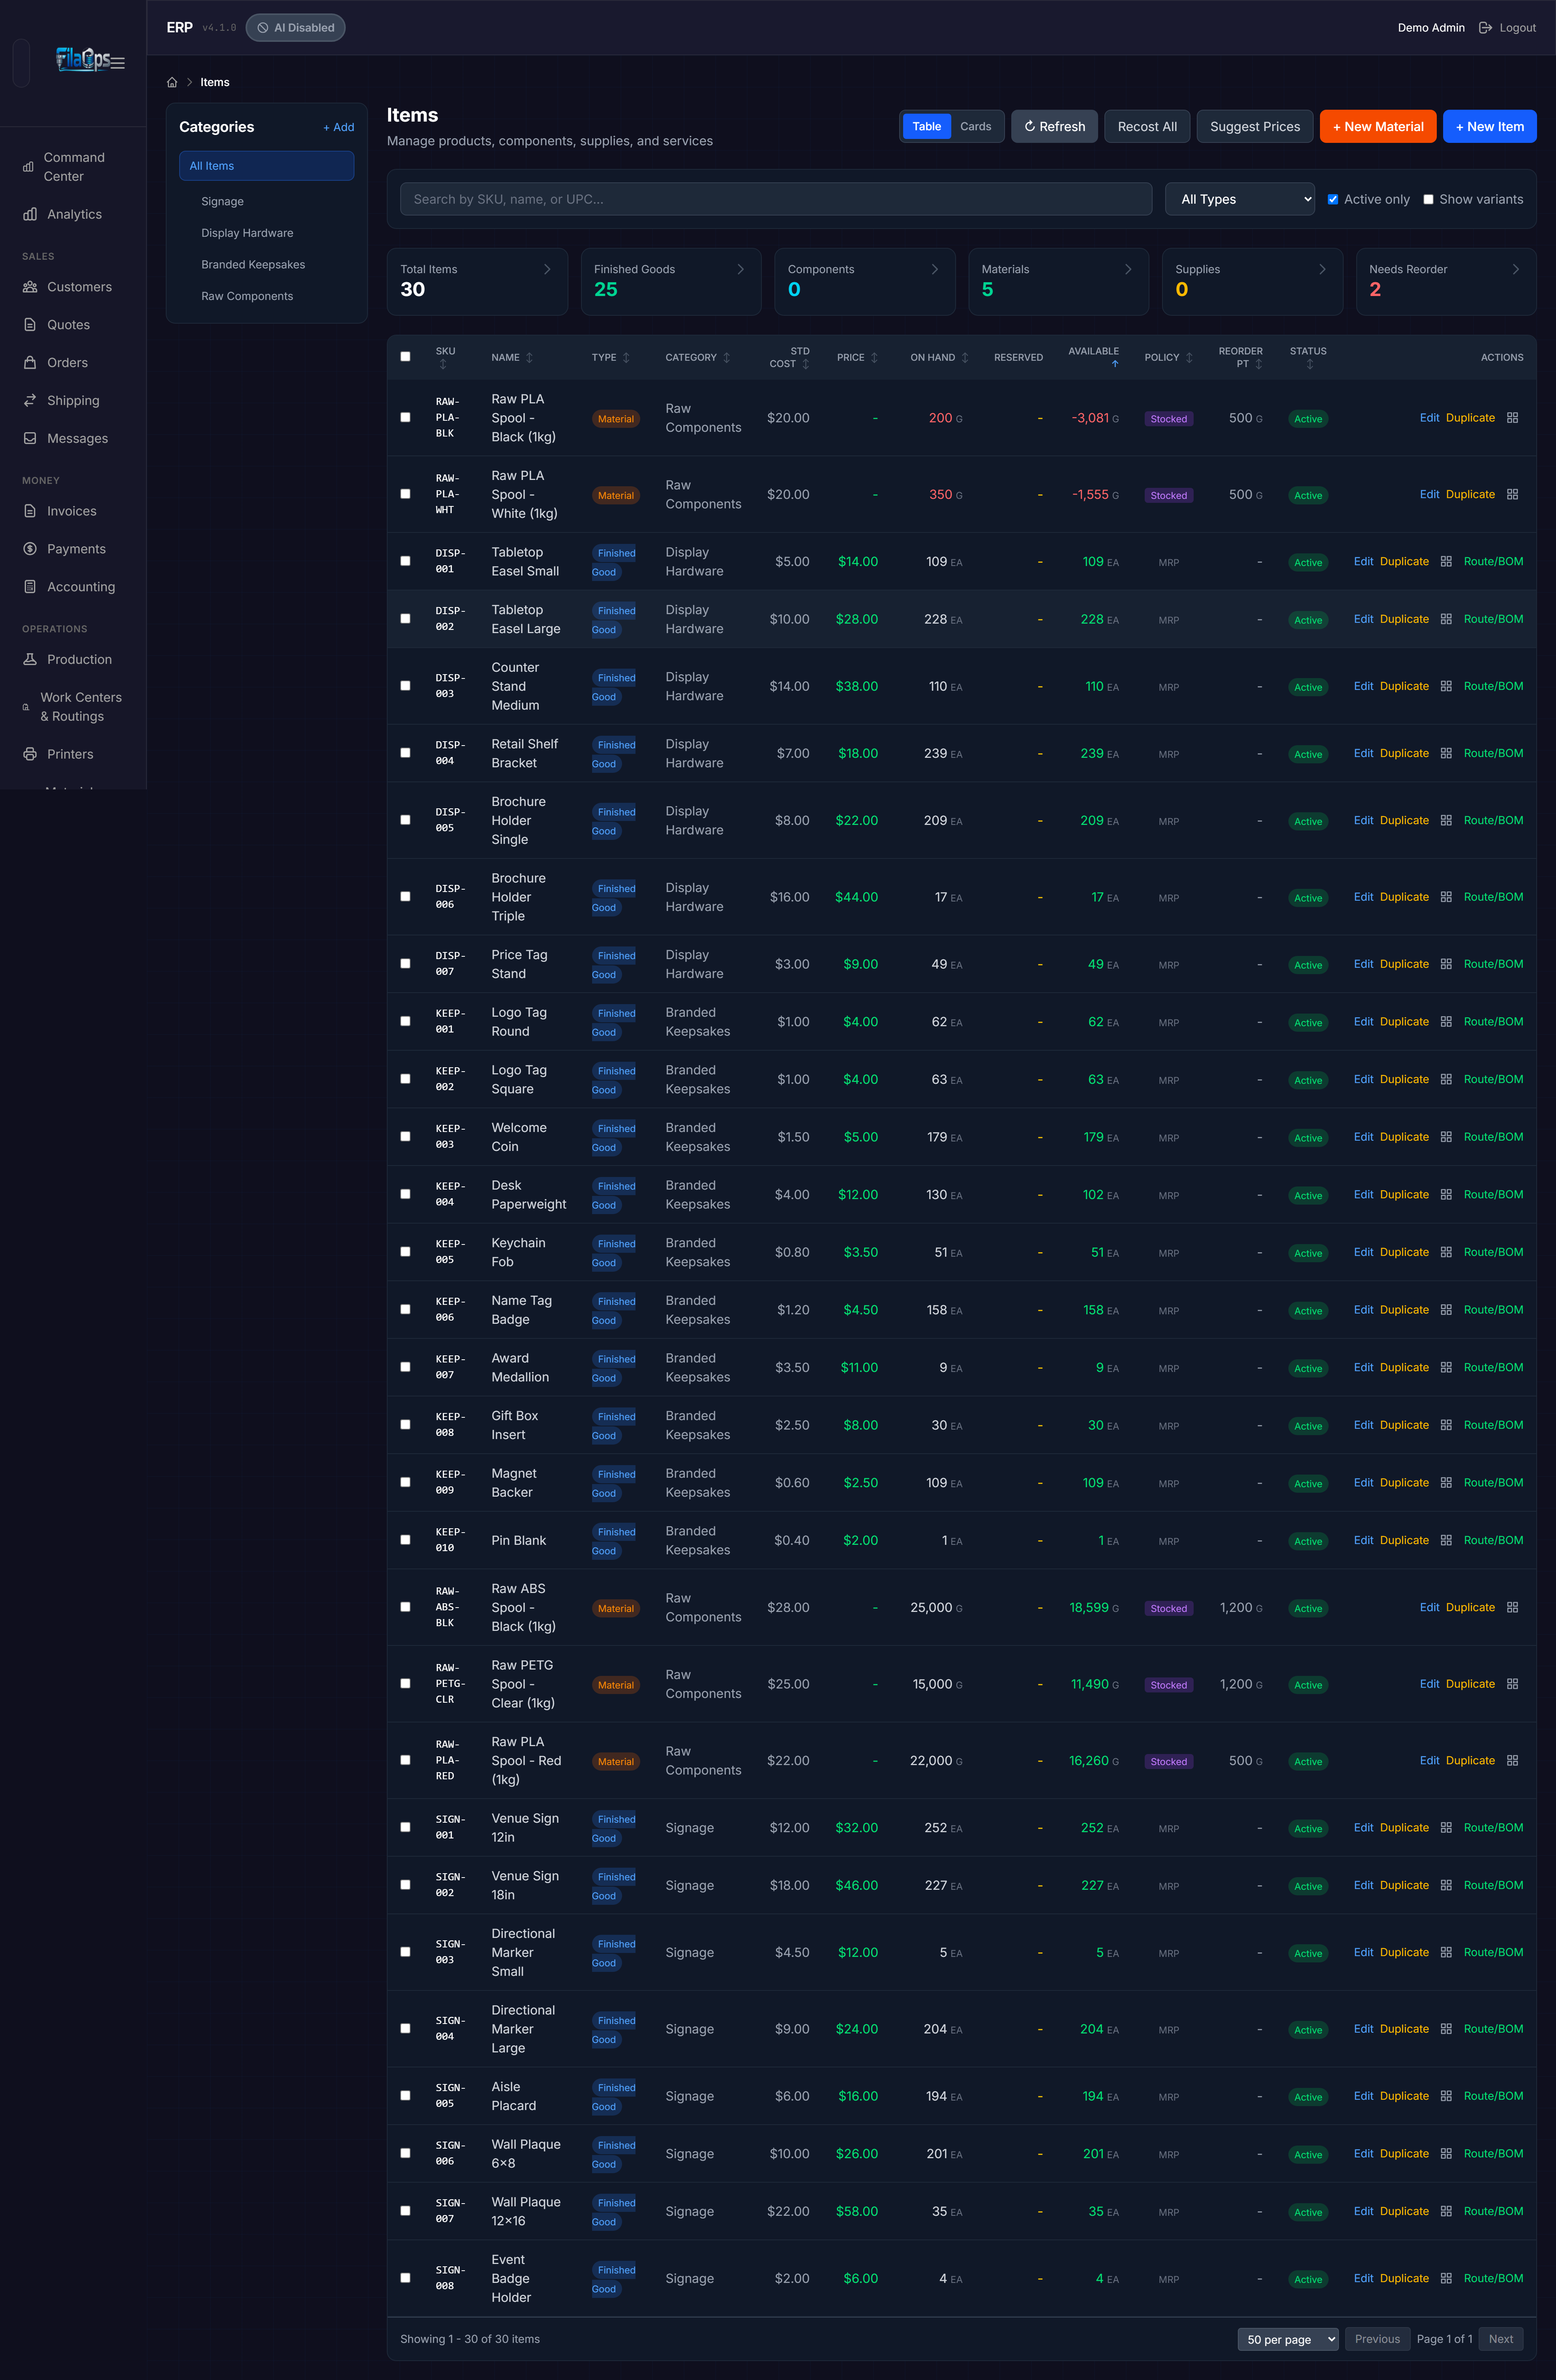The image size is (1556, 2380).
Task: Click the search by SKU input field
Action: (776, 199)
